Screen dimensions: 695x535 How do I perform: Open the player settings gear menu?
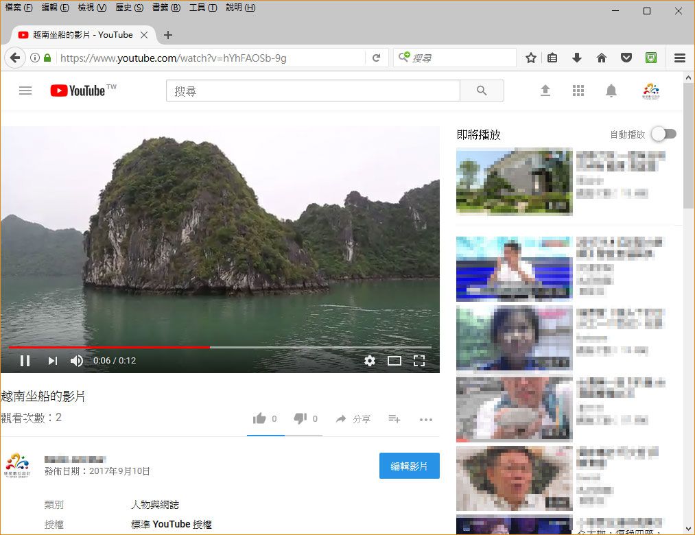[x=370, y=360]
